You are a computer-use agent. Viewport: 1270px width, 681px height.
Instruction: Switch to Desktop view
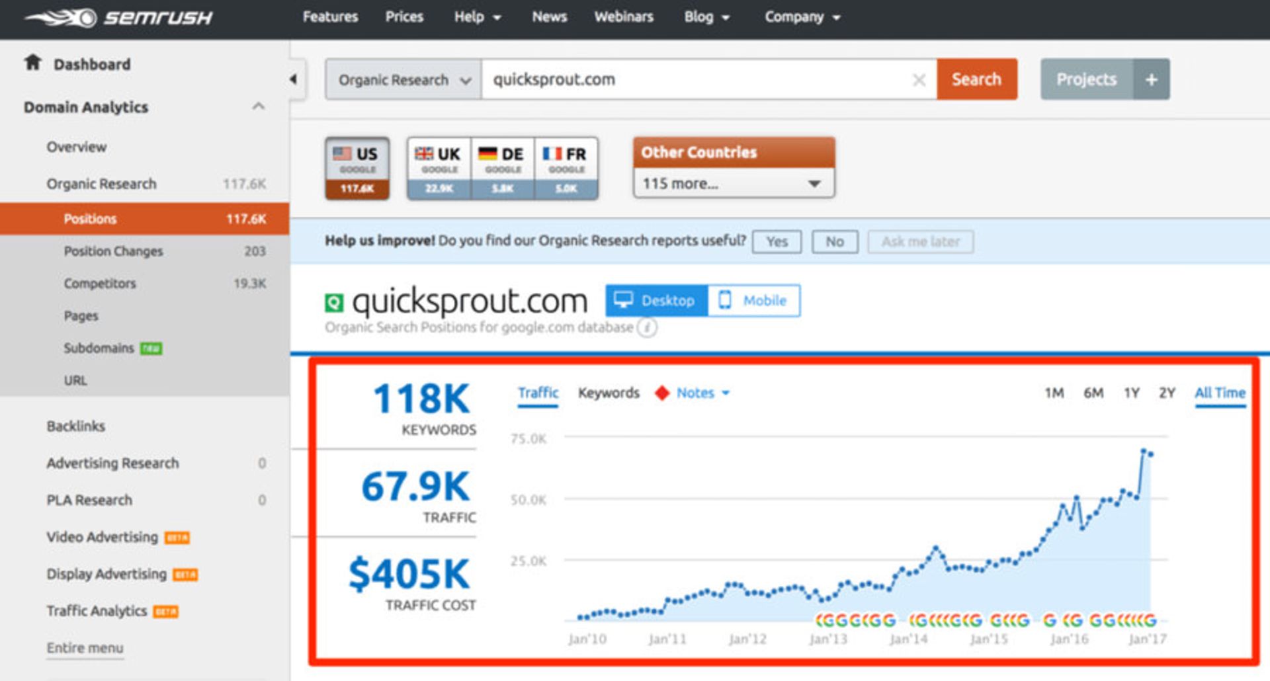pyautogui.click(x=657, y=300)
